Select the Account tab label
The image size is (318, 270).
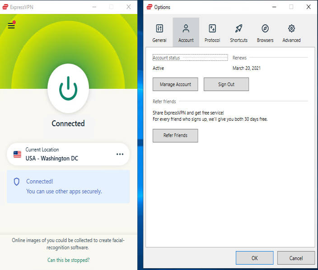coord(186,40)
